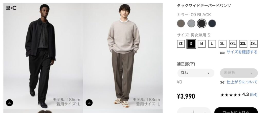Open the (54) reviews link

click(x=253, y=95)
